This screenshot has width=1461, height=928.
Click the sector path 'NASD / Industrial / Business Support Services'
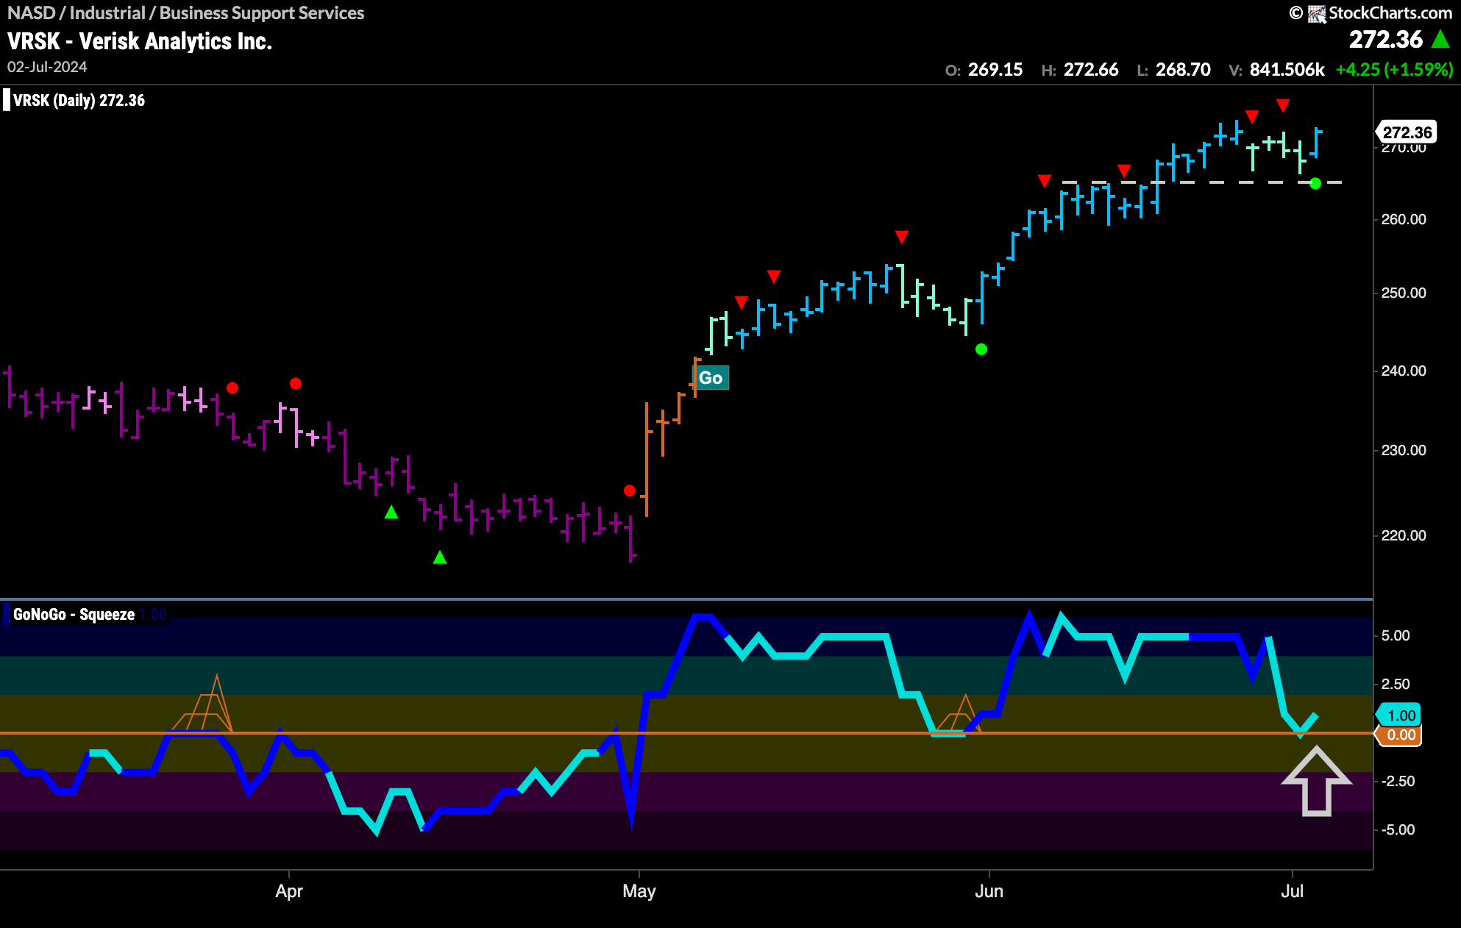tap(186, 13)
